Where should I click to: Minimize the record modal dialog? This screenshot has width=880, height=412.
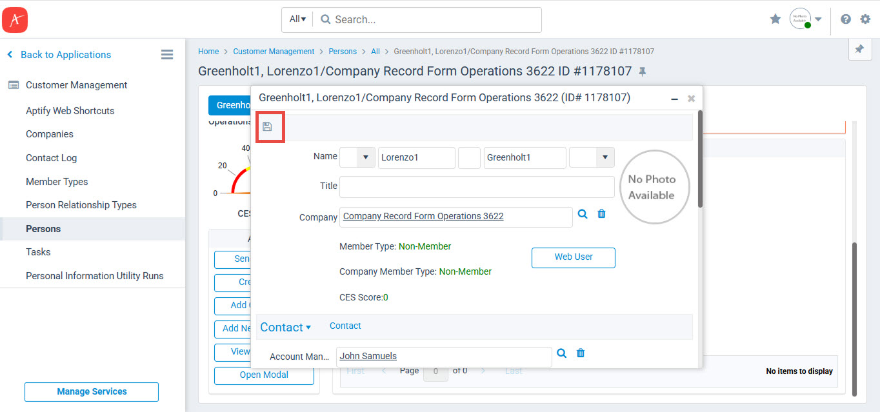[x=675, y=99]
